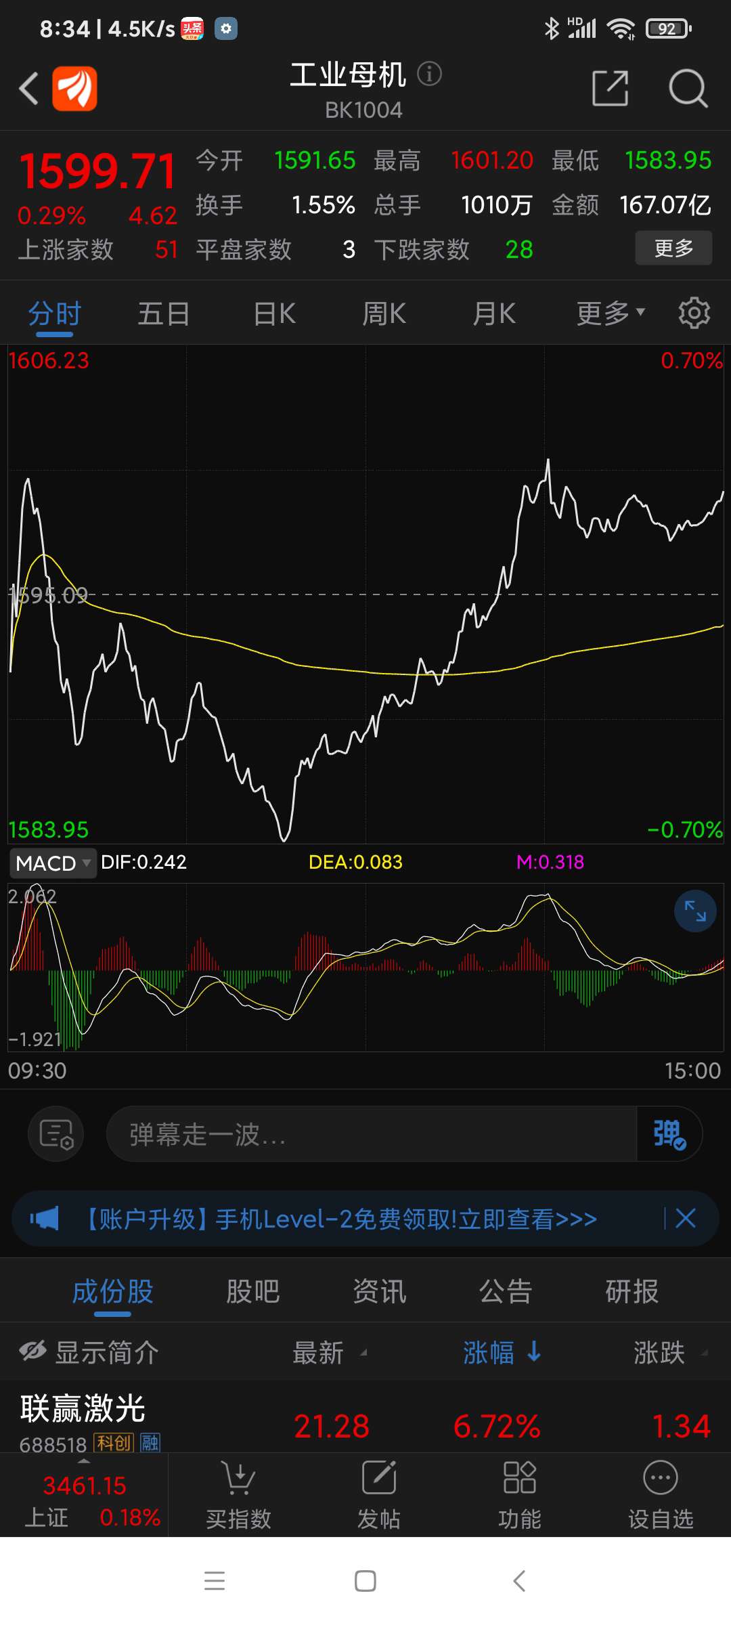Tap the 弹幕走一波 comment input field
Screen dimensions: 731x1625
(372, 1134)
